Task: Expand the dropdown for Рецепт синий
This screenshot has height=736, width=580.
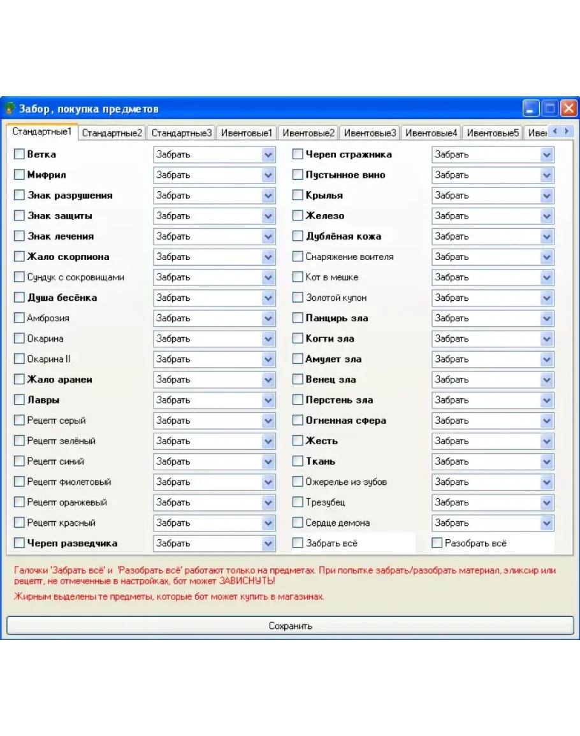Action: pos(268,461)
